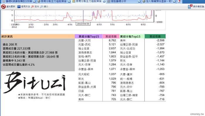The width and height of the screenshot is (205, 116).
Task: Click the 佔區間成交量比重的 4.1% line
Action: pos(19,65)
